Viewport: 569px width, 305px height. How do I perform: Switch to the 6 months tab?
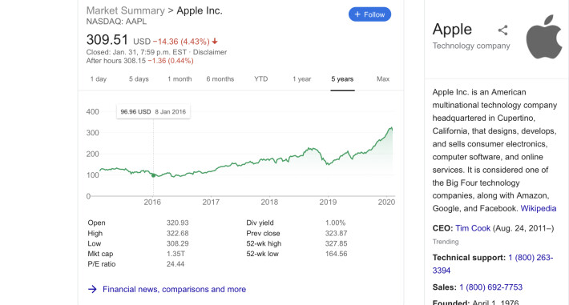[220, 79]
